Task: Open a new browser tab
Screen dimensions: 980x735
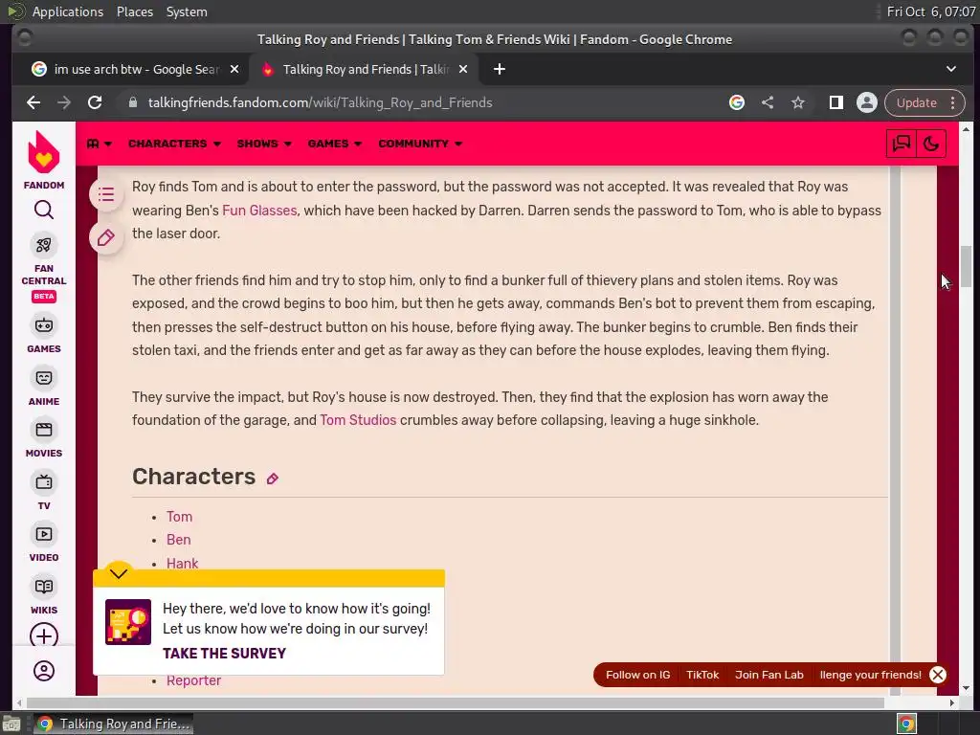Action: pyautogui.click(x=499, y=69)
